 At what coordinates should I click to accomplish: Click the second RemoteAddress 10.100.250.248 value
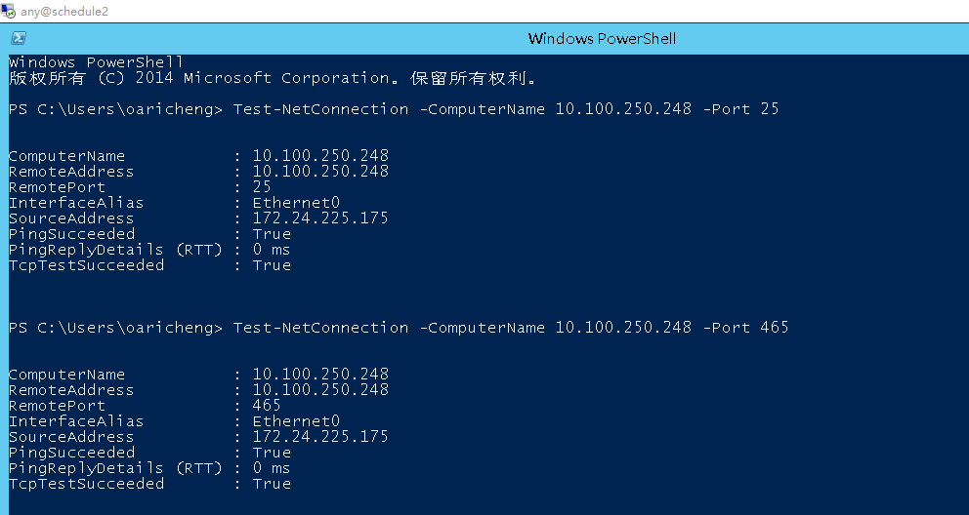pos(320,390)
